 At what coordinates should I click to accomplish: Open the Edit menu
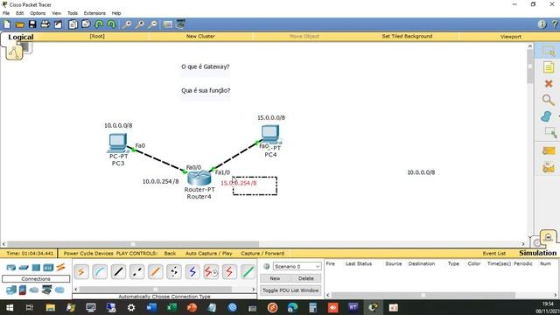coord(19,13)
